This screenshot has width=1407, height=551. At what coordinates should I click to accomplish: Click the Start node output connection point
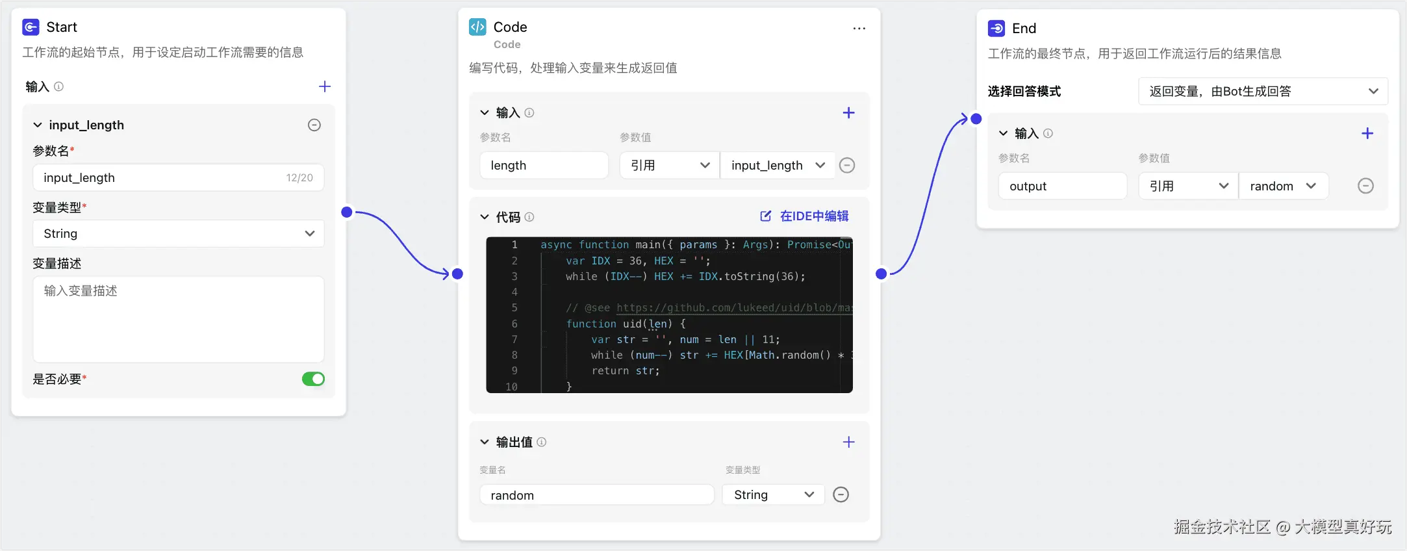(x=347, y=212)
